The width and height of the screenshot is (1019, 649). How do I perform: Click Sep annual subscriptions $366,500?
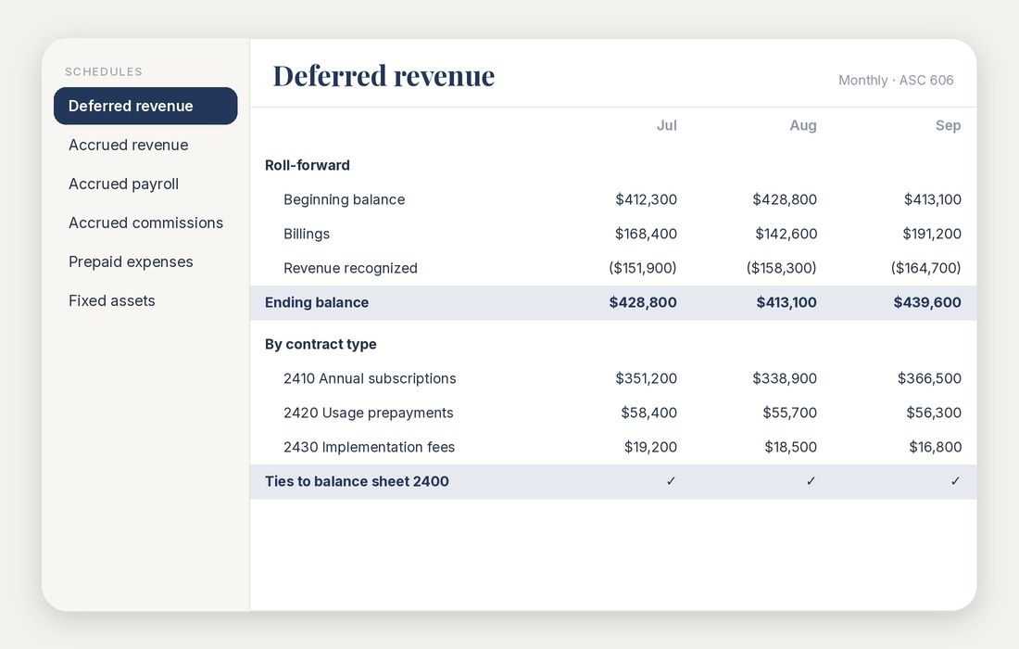pos(929,378)
